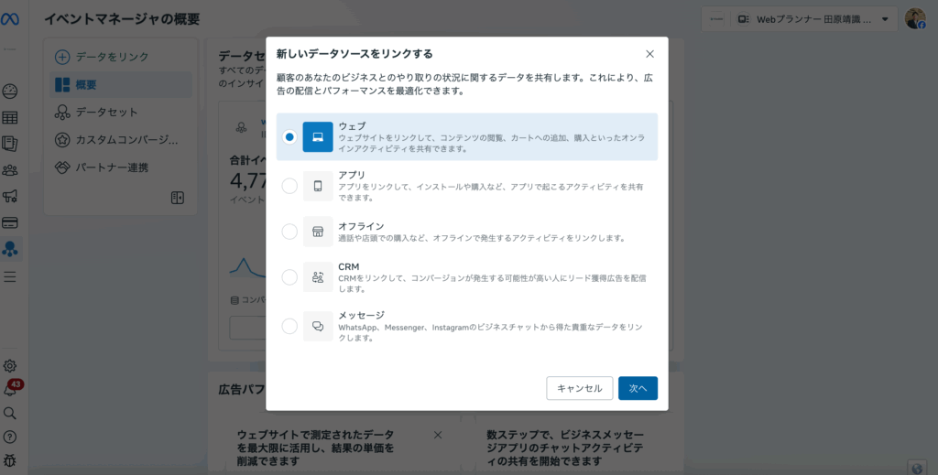
Task: Choose the アプリ data source radio button
Action: [x=289, y=186]
